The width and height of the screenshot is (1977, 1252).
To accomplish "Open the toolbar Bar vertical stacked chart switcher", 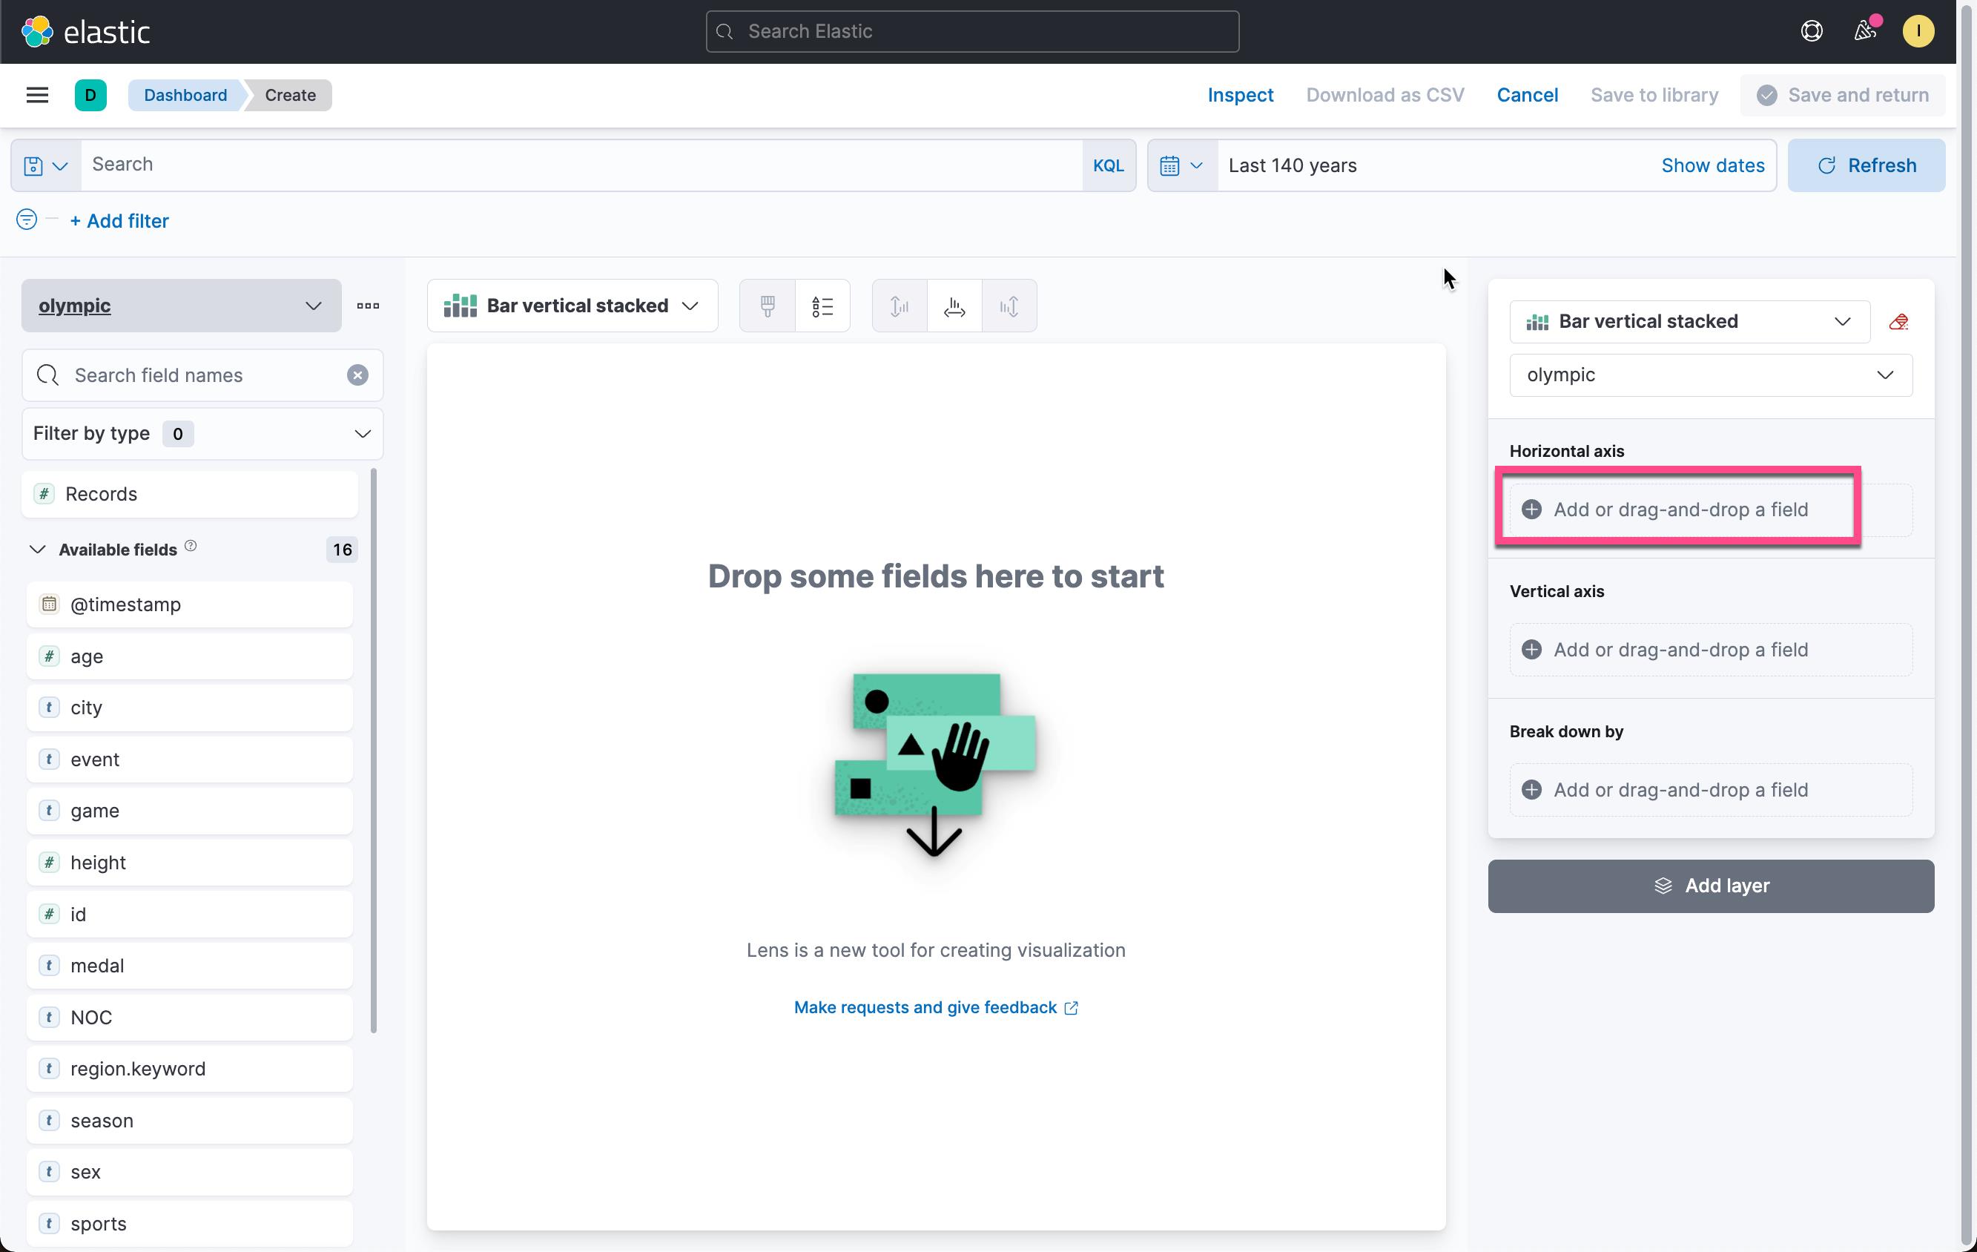I will coord(572,306).
